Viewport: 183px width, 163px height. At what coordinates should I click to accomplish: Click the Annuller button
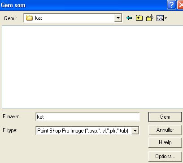tap(165, 130)
